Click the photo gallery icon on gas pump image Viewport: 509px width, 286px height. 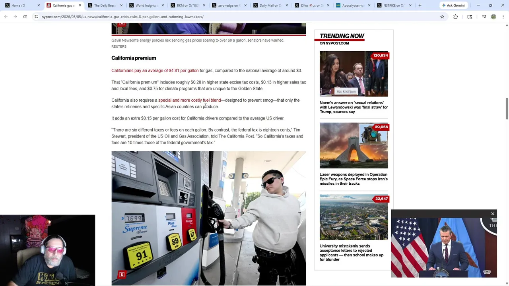point(122,275)
